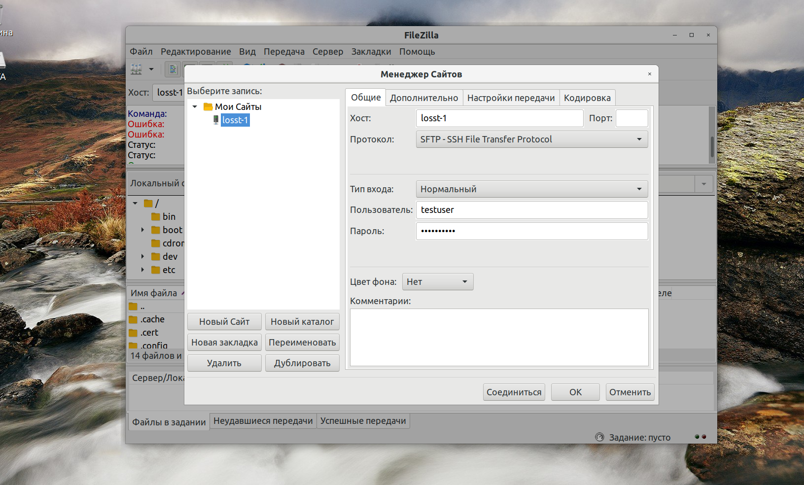804x485 pixels.
Task: Focus the Хост field in Site Manager
Action: point(500,118)
